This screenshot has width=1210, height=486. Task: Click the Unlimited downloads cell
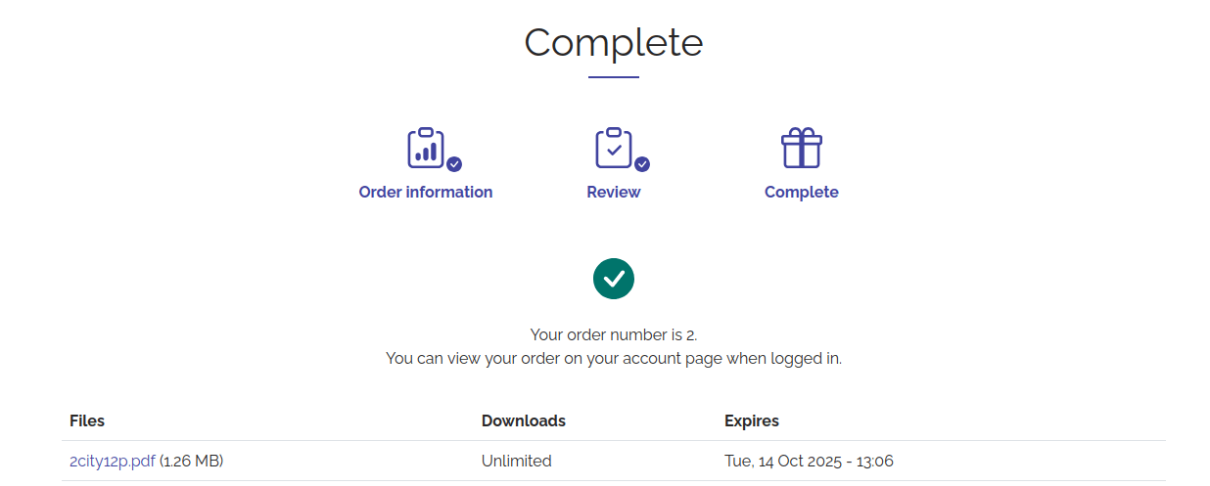point(517,461)
